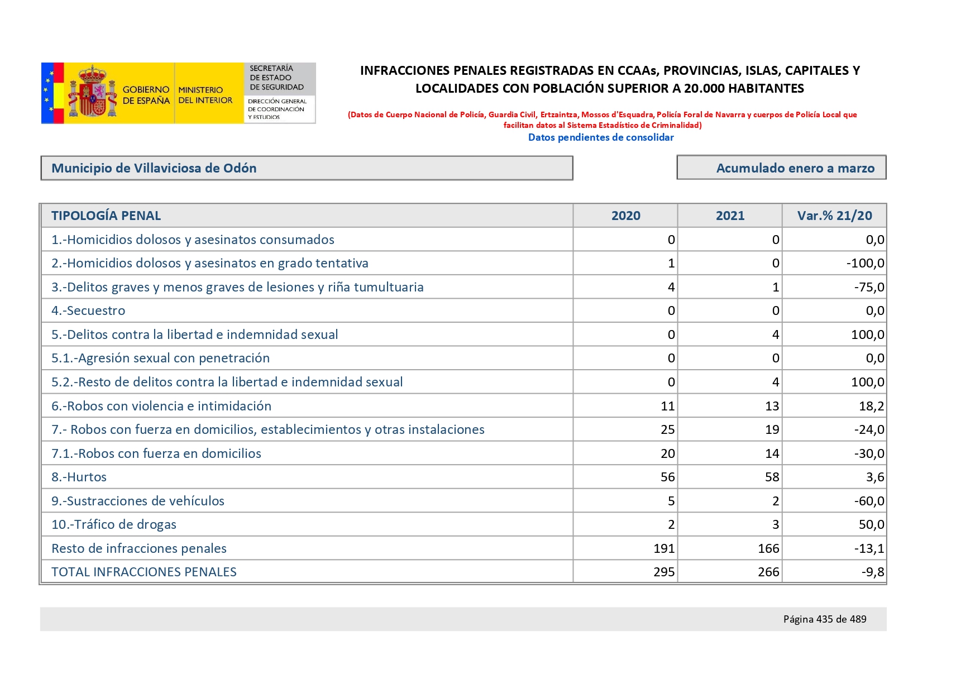Click the variation value -60,0 for Sustracciones de vehículos
Screen dimensions: 980x693
coord(869,501)
